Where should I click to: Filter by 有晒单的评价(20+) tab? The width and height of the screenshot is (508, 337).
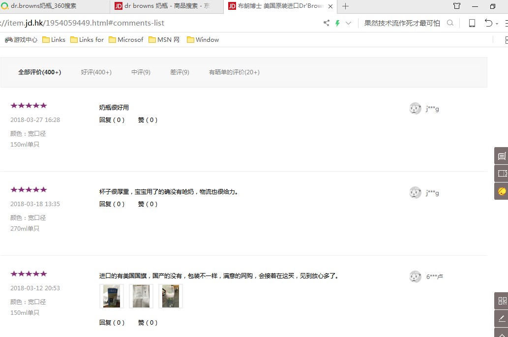(234, 72)
